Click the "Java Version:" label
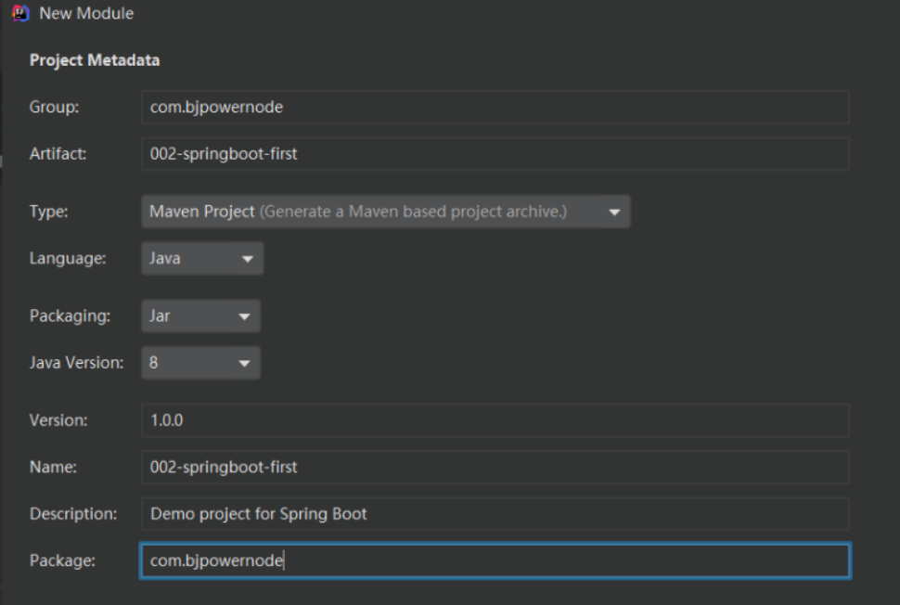The height and width of the screenshot is (605, 900). pos(76,363)
